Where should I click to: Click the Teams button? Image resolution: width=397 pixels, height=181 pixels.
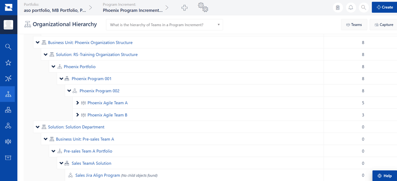click(354, 25)
